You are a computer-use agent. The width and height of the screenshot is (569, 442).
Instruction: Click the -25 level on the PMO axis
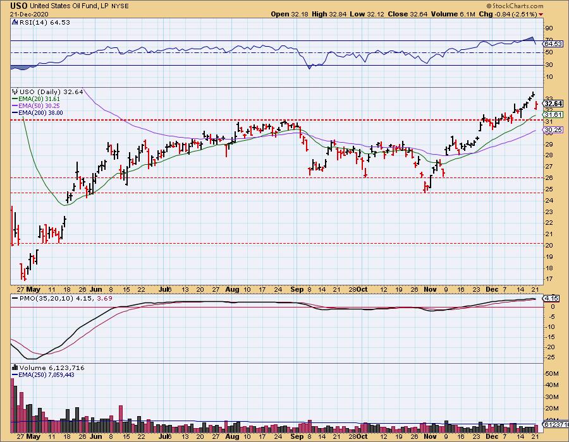coord(550,357)
